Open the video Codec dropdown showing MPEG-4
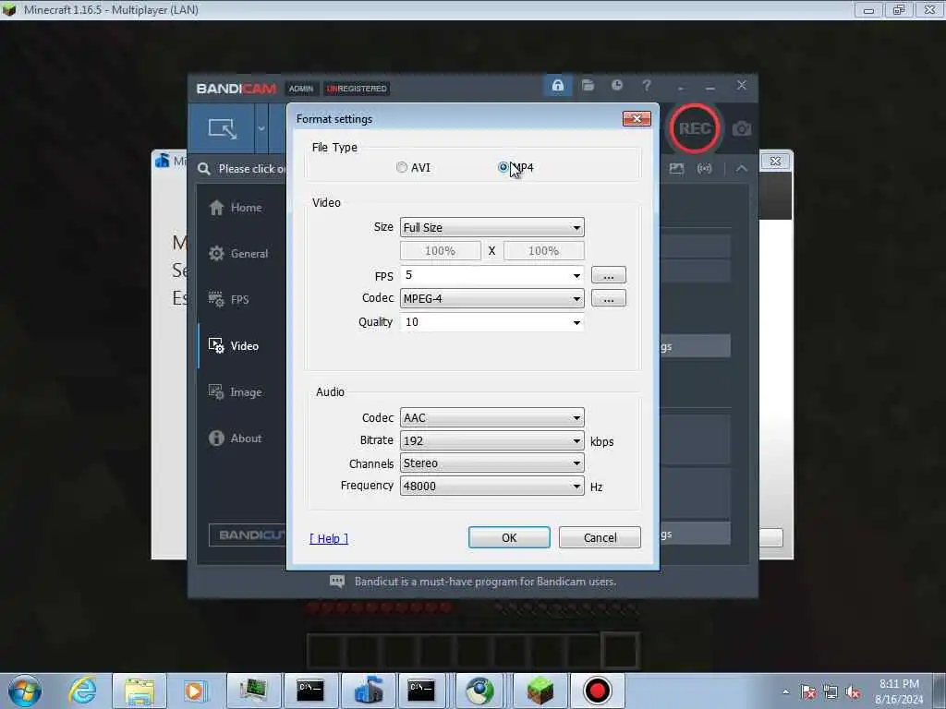 coord(491,298)
